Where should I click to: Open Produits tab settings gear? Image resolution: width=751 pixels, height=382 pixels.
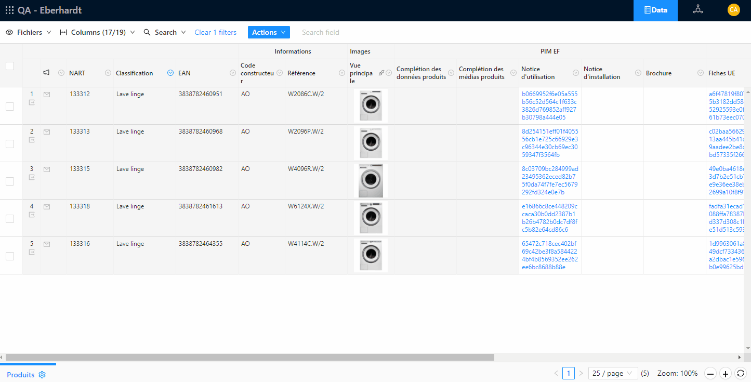(x=42, y=375)
